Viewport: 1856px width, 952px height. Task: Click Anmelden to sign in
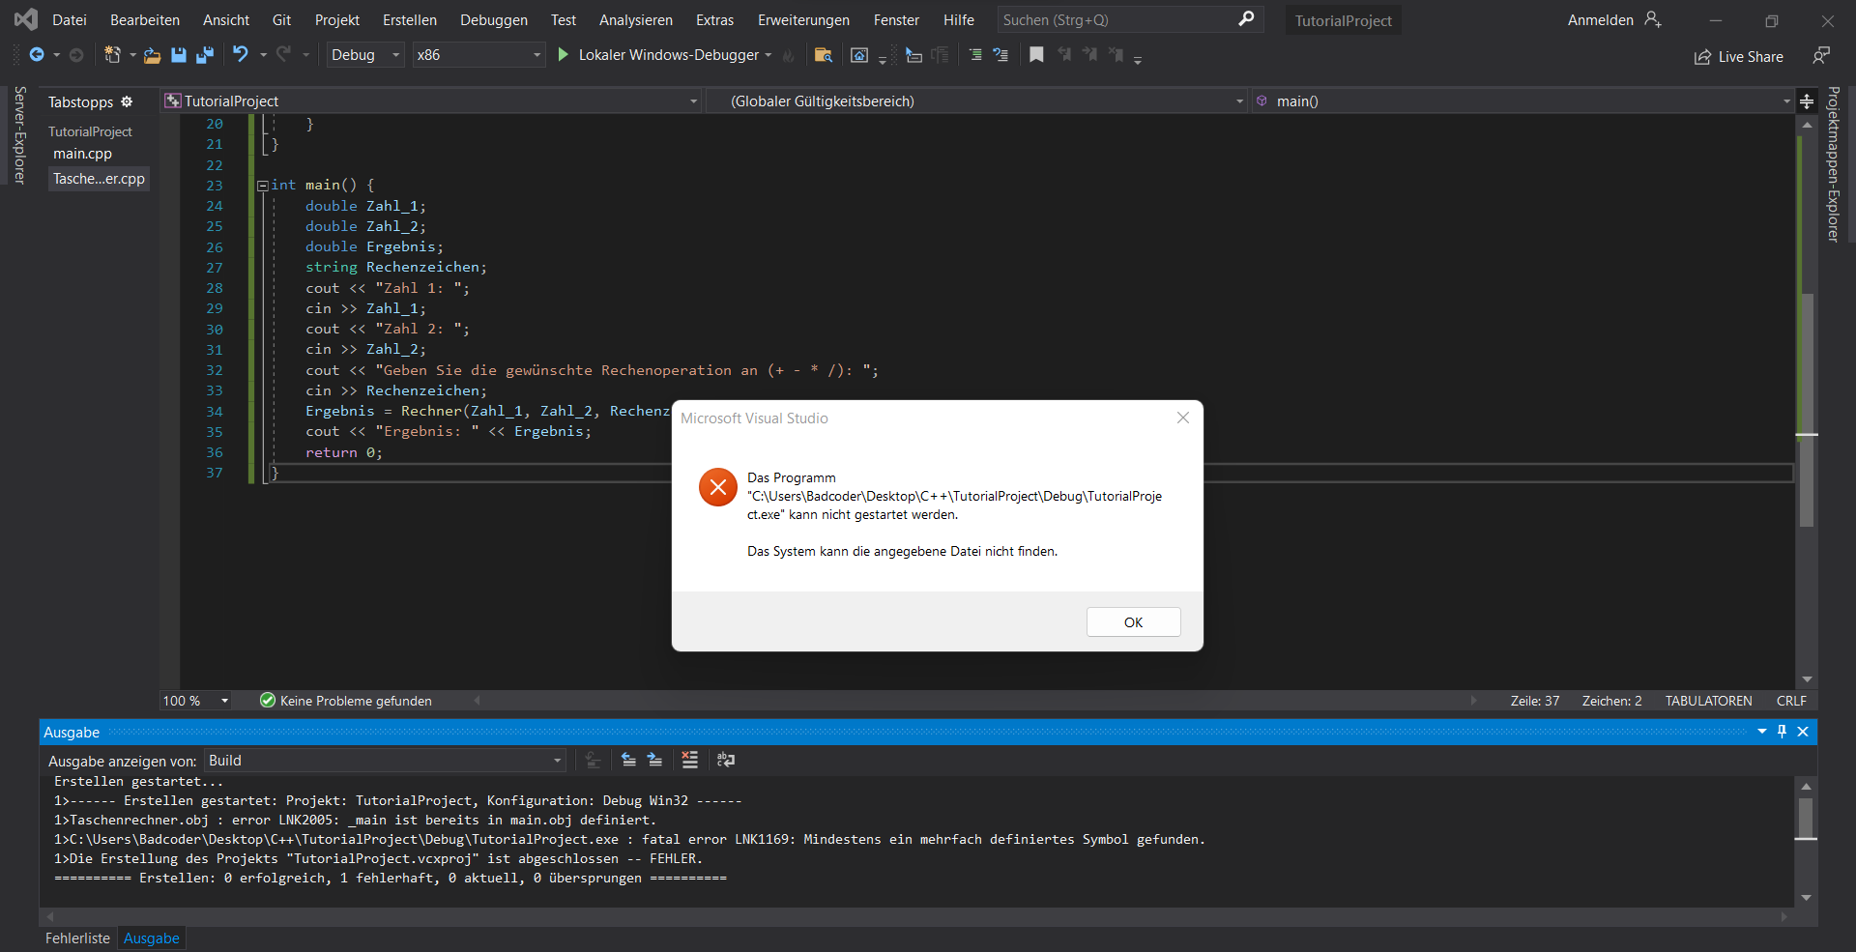(1601, 19)
